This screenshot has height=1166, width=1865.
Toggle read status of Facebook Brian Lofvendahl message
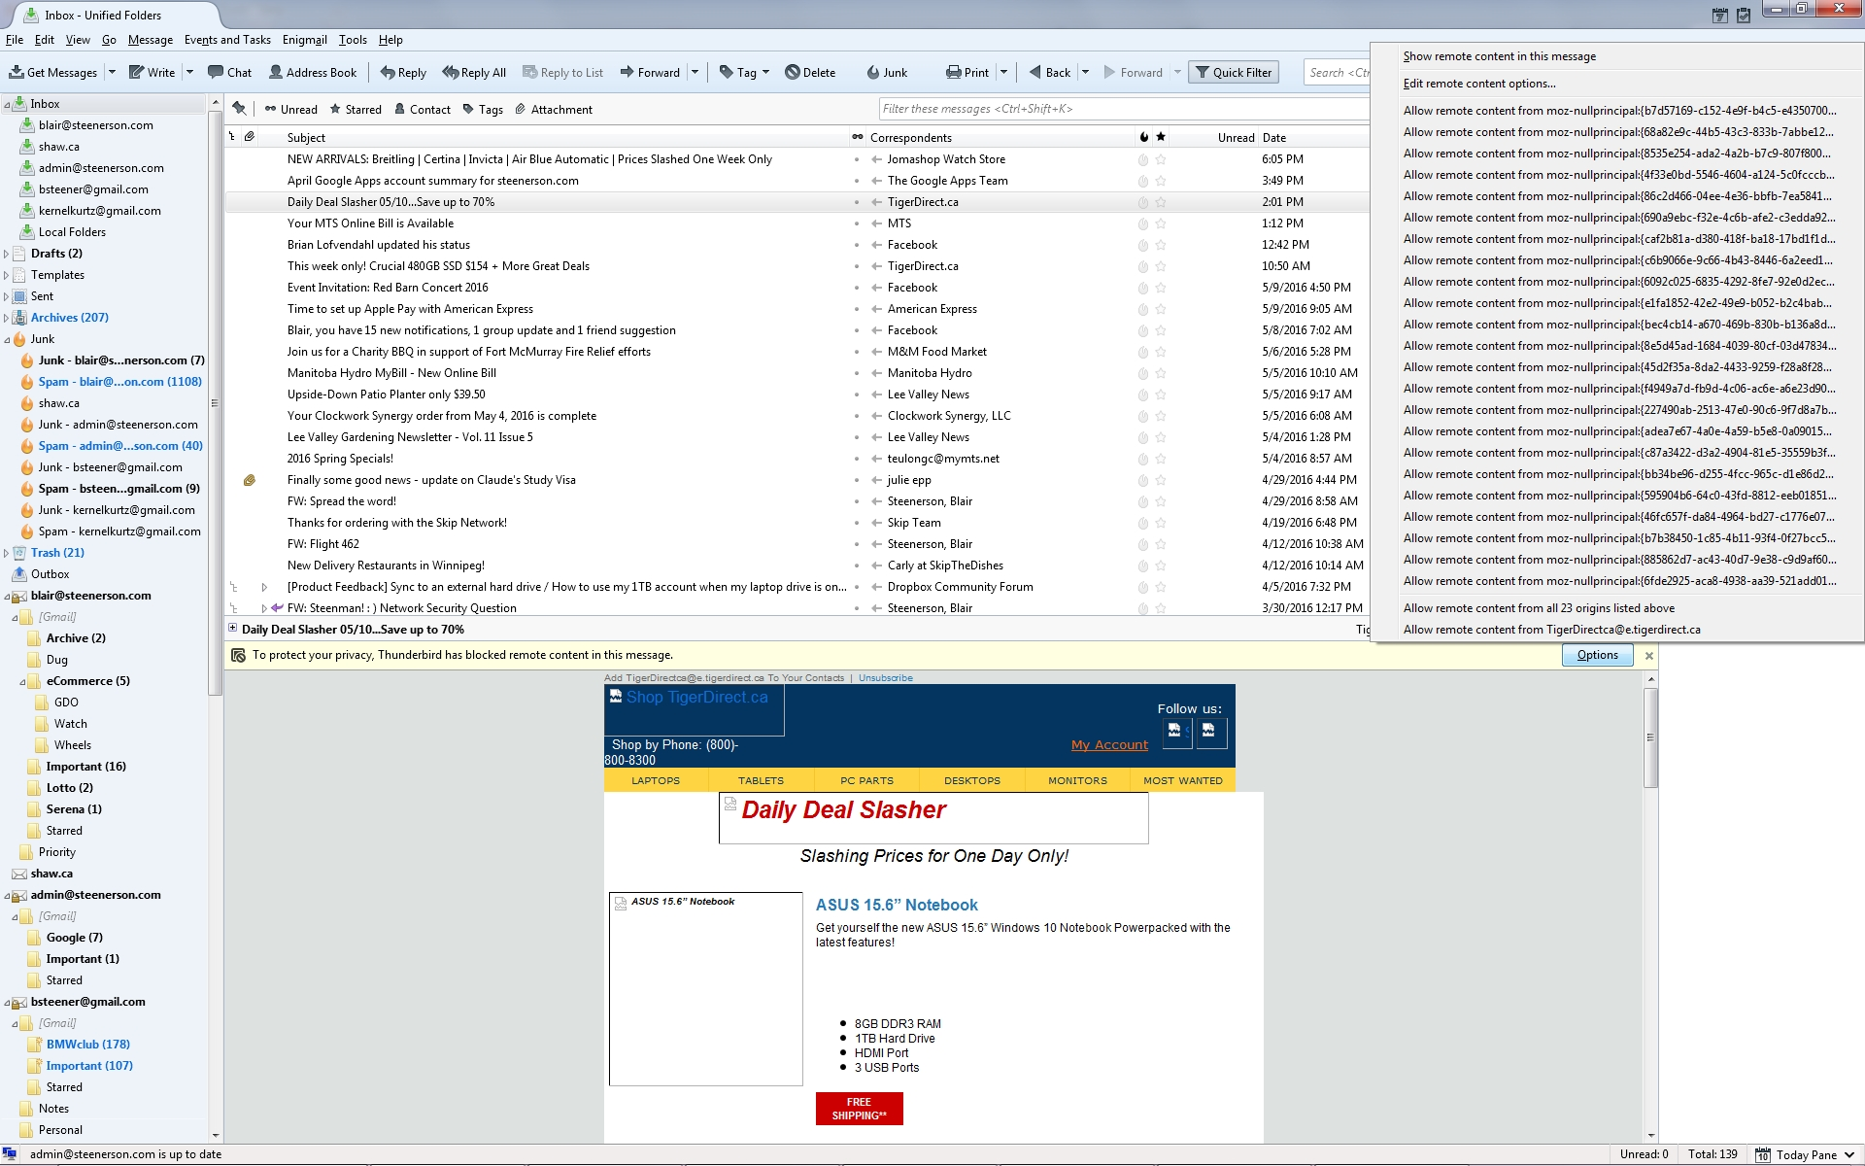point(857,245)
